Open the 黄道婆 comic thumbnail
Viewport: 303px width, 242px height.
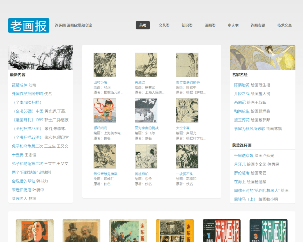click(146, 65)
